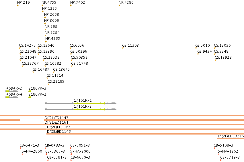
Task: Select the GS:9248 label
Action: pyautogui.click(x=221, y=52)
